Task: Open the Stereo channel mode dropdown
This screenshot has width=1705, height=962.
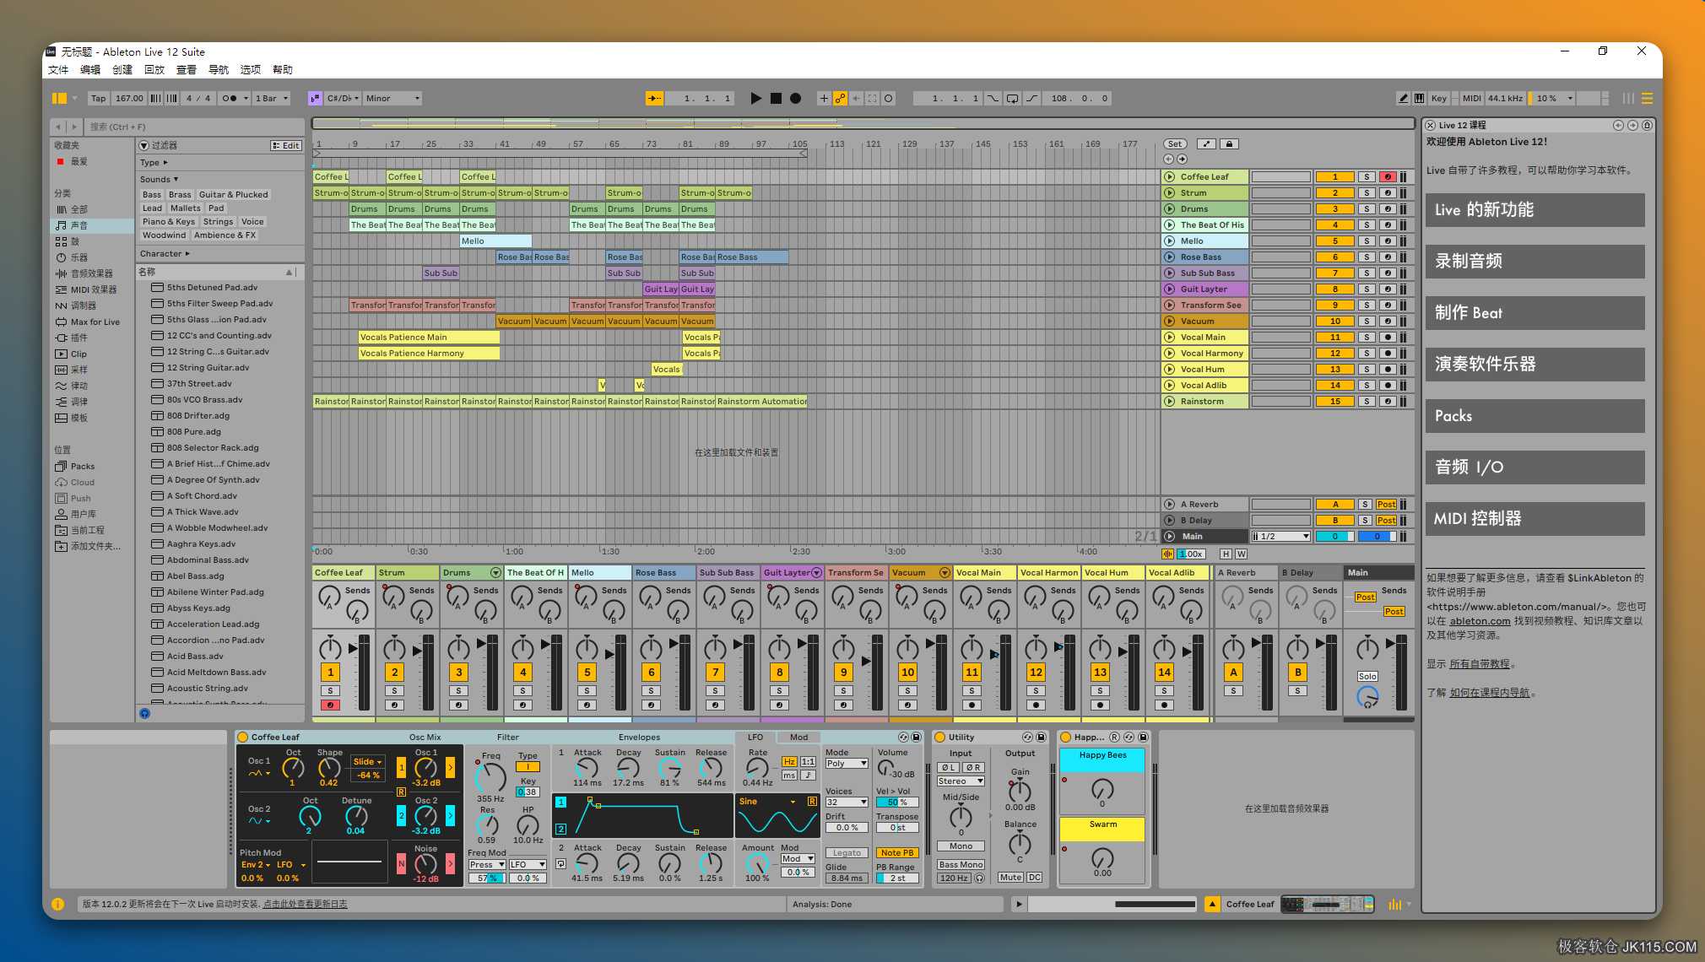Action: 961,781
